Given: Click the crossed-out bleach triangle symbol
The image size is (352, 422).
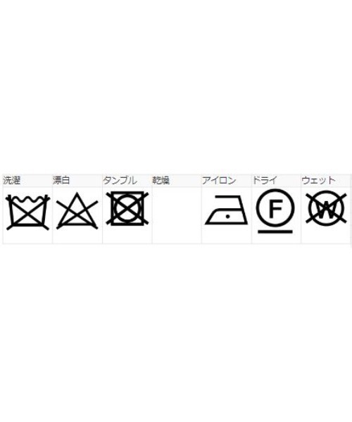Looking at the screenshot, I should point(77,211).
